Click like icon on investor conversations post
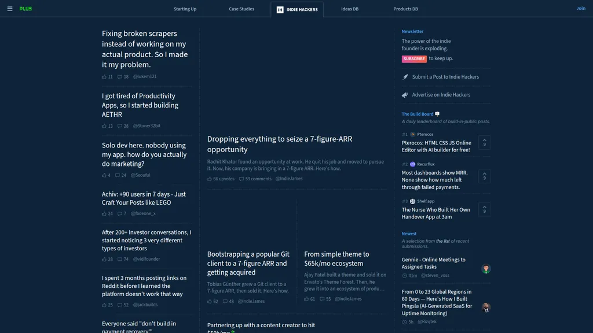 pos(104,260)
